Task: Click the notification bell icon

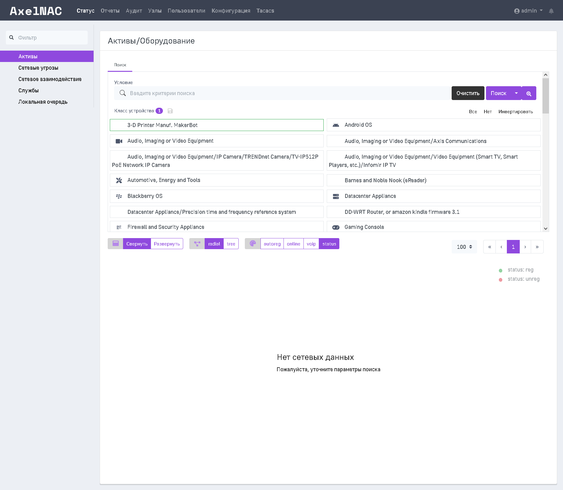Action: [551, 11]
